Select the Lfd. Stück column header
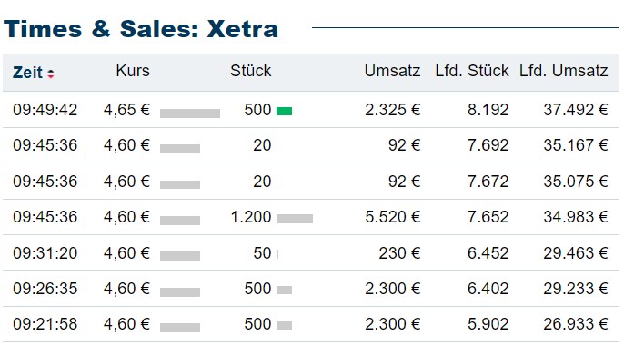 coord(472,71)
